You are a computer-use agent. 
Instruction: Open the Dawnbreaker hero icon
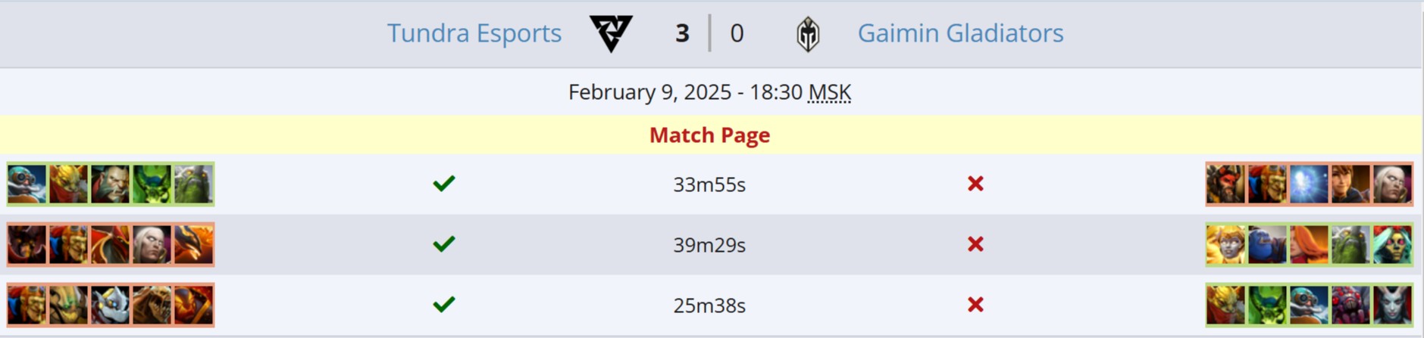pos(1225,244)
